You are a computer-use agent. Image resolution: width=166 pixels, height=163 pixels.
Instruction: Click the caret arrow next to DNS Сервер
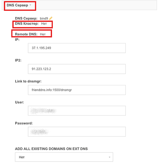point(30,5)
